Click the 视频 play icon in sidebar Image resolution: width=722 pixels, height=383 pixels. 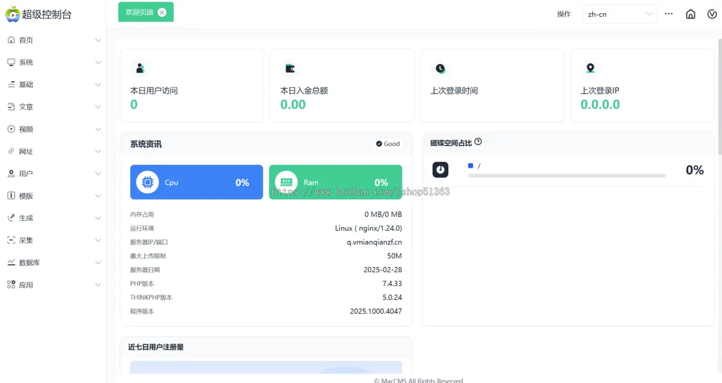tap(11, 129)
